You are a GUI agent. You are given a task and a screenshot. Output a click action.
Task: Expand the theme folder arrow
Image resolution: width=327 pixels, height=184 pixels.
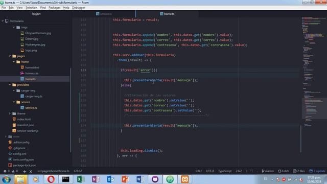(10, 113)
